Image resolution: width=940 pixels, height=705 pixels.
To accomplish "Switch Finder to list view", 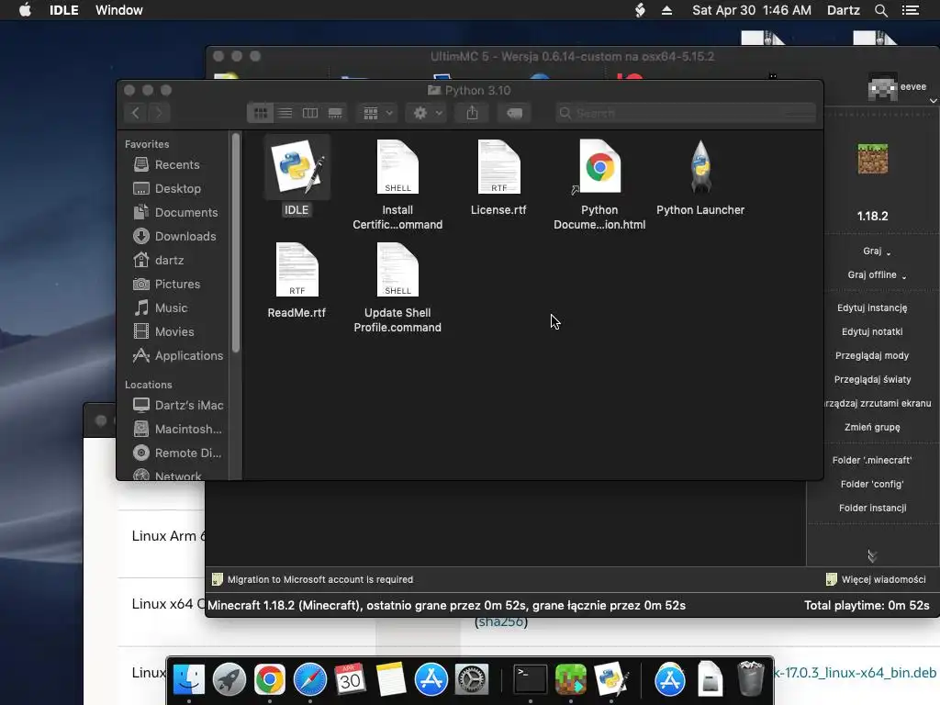I will click(285, 113).
